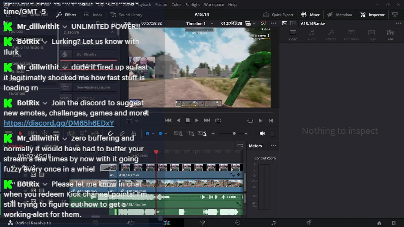Open flag color dropdown

[x=153, y=134]
